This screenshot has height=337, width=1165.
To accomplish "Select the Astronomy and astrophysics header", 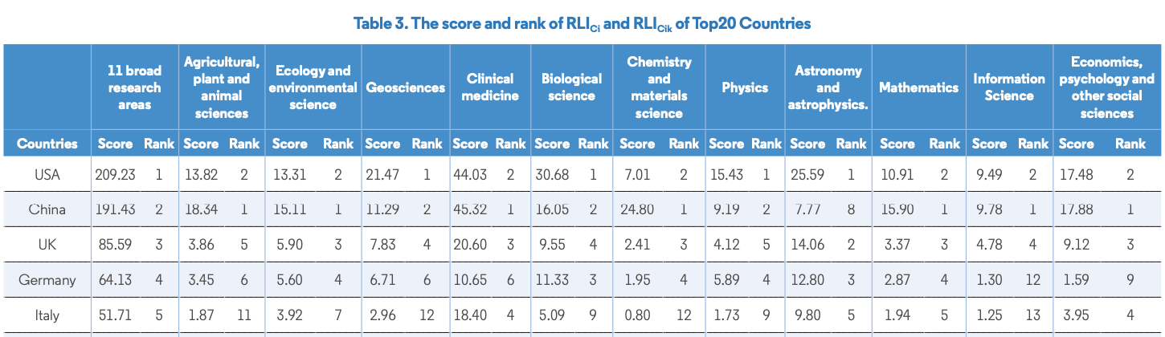I will pyautogui.click(x=828, y=87).
